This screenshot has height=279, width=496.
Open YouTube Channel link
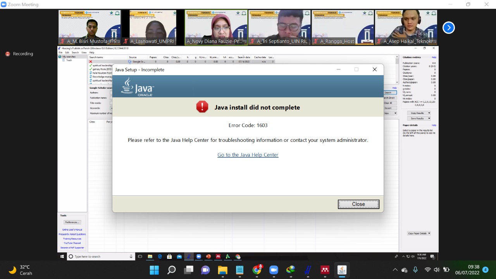[x=72, y=243]
